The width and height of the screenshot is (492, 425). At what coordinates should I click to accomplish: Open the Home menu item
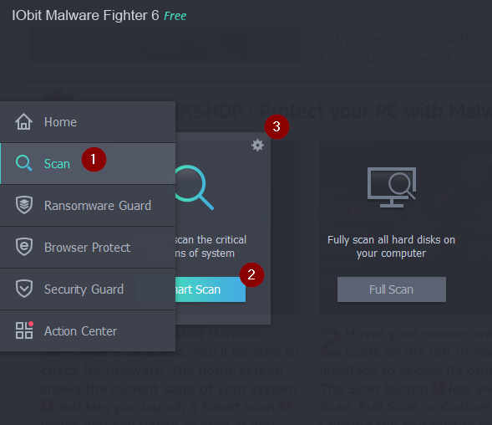pos(88,122)
